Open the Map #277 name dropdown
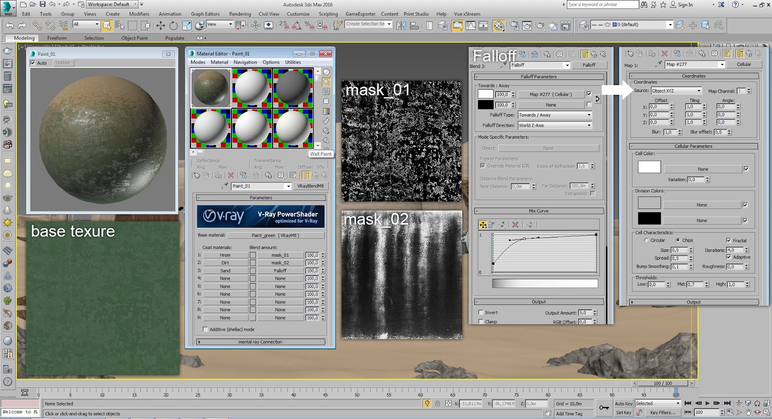 click(x=695, y=65)
